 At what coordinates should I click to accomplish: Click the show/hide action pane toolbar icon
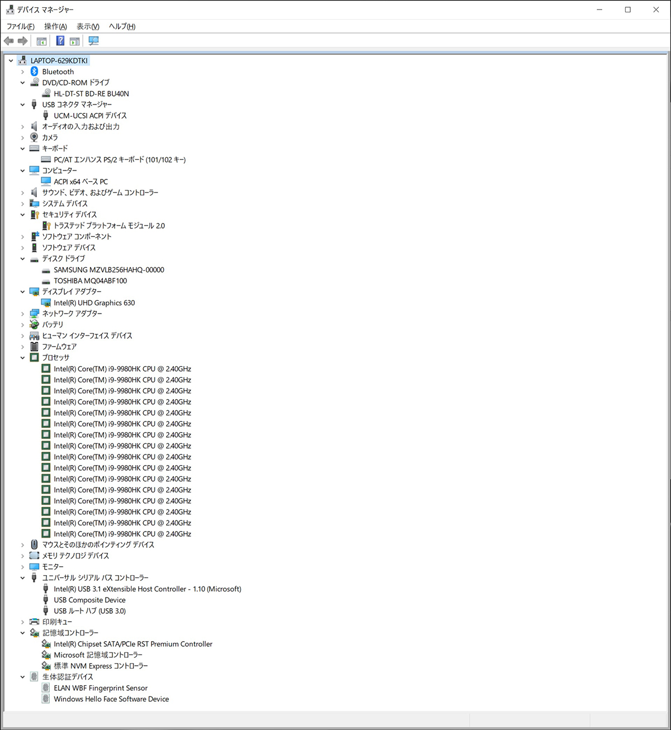(x=75, y=41)
